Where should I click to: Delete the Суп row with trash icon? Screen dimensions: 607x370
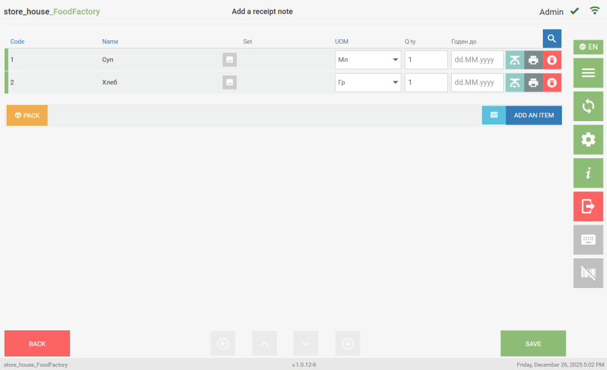pos(552,60)
